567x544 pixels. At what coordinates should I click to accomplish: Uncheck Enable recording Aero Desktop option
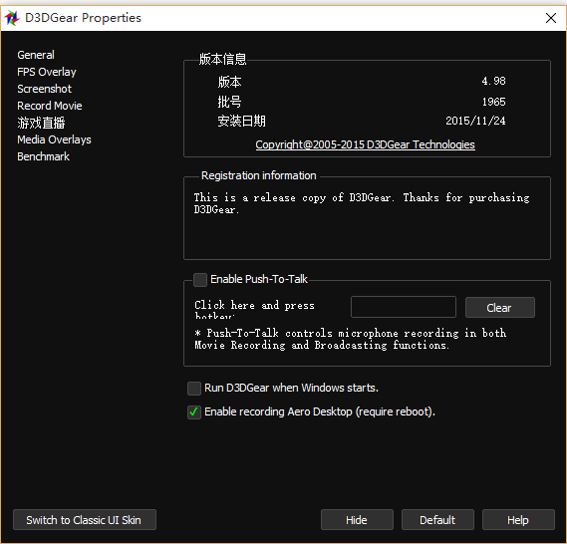pos(194,412)
